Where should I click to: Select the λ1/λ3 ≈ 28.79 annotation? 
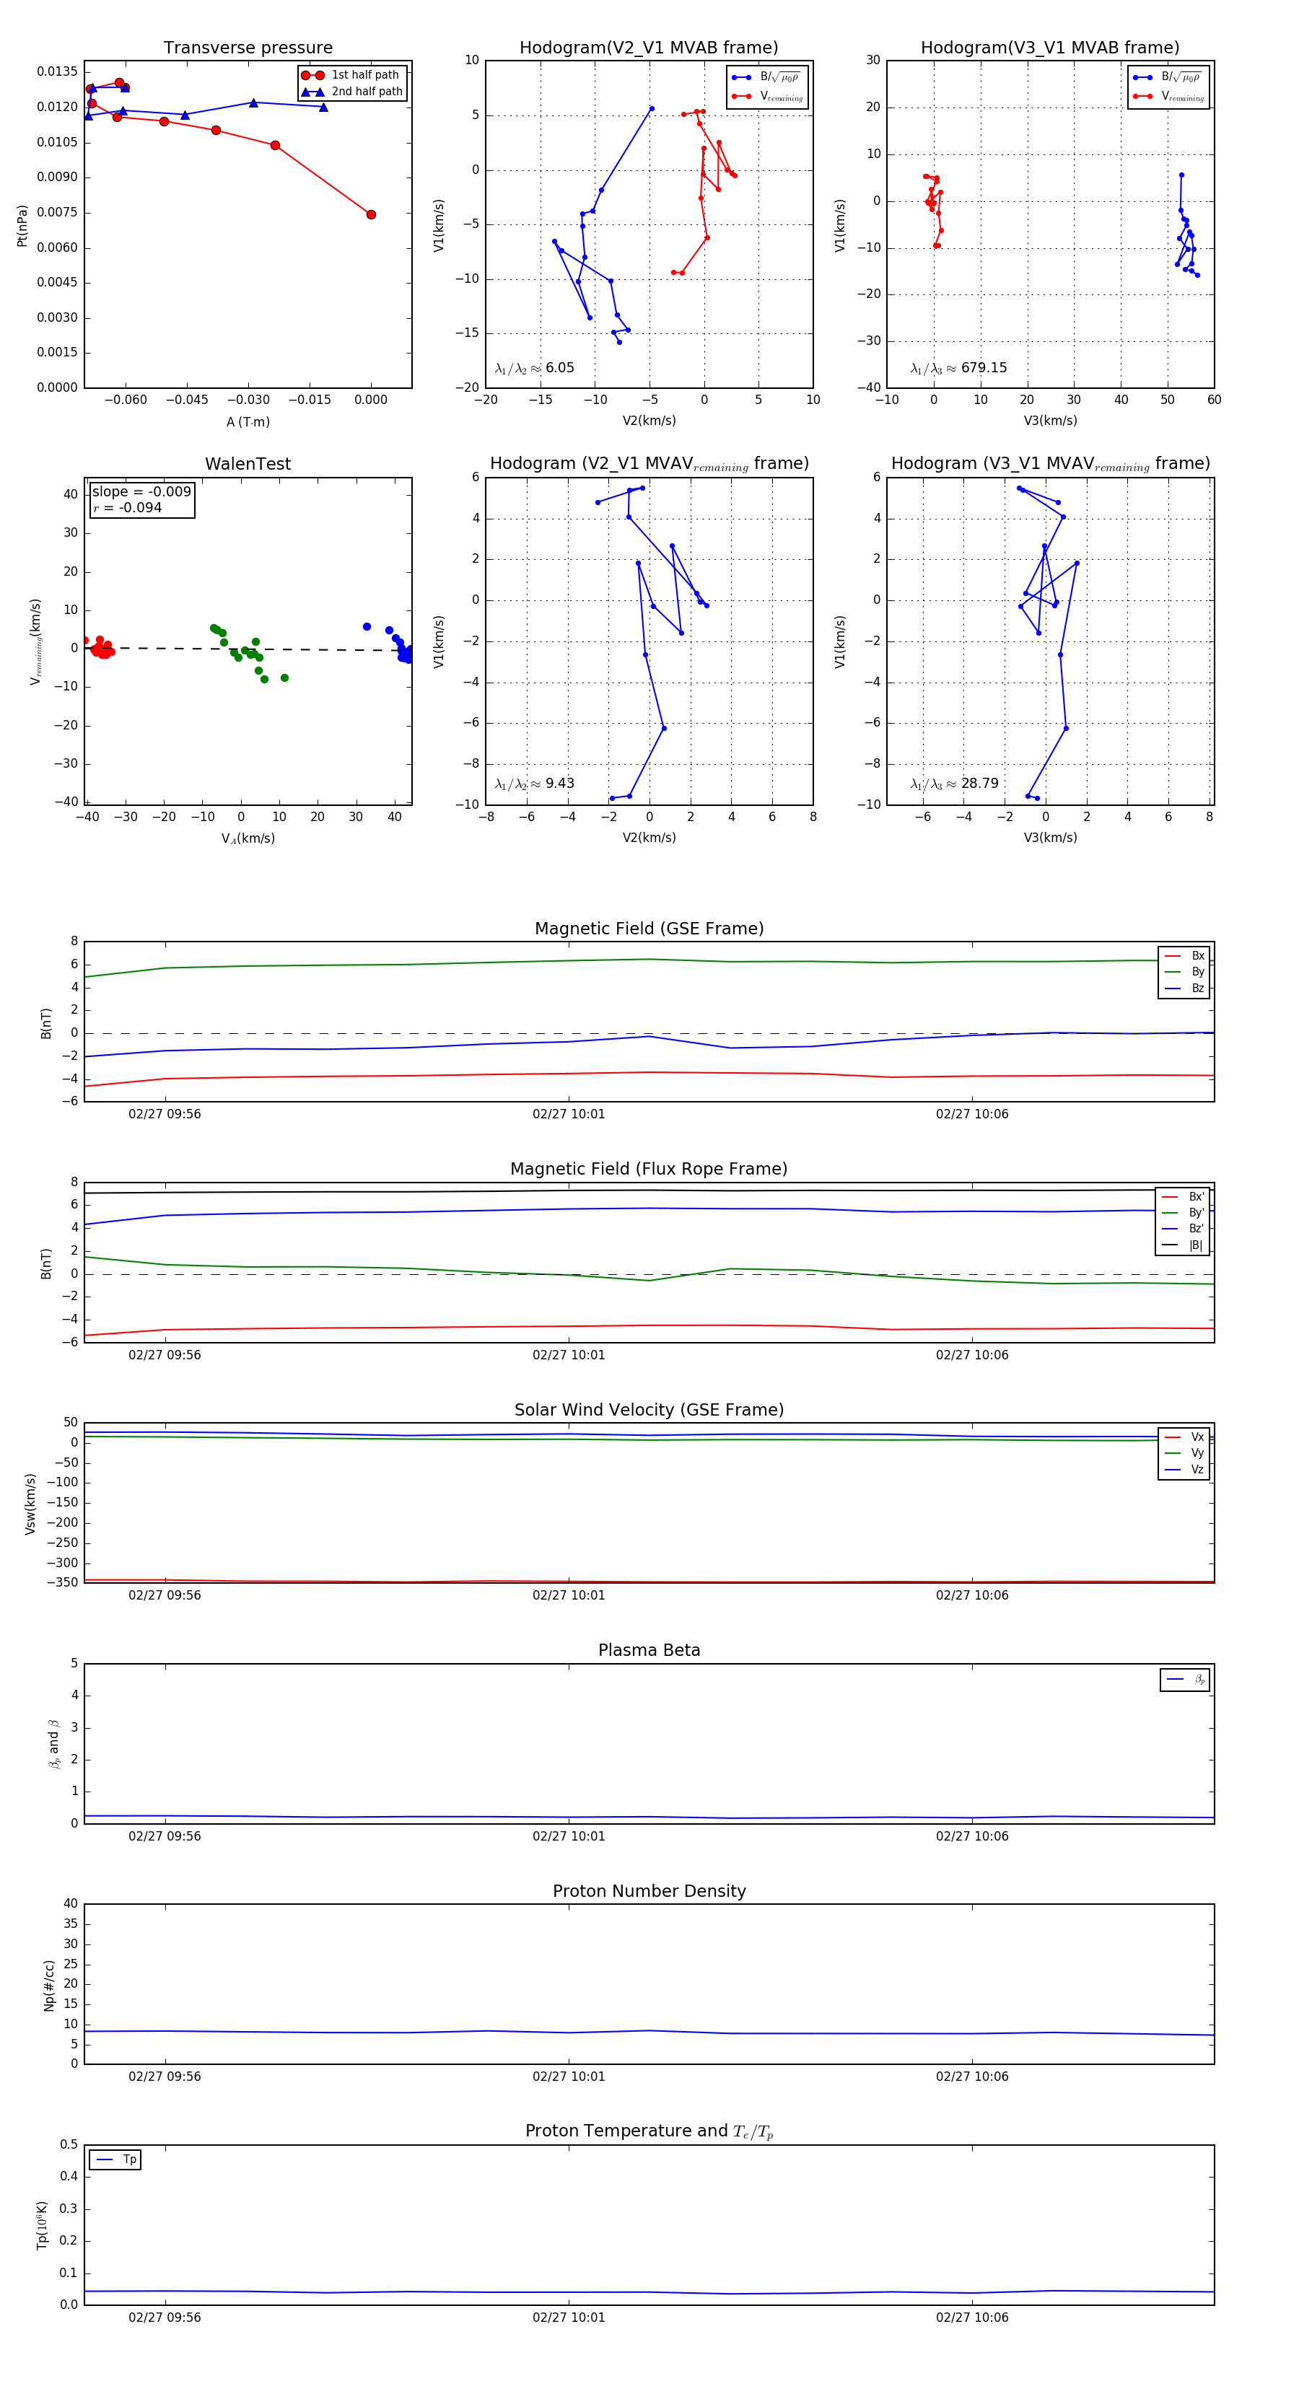point(954,784)
